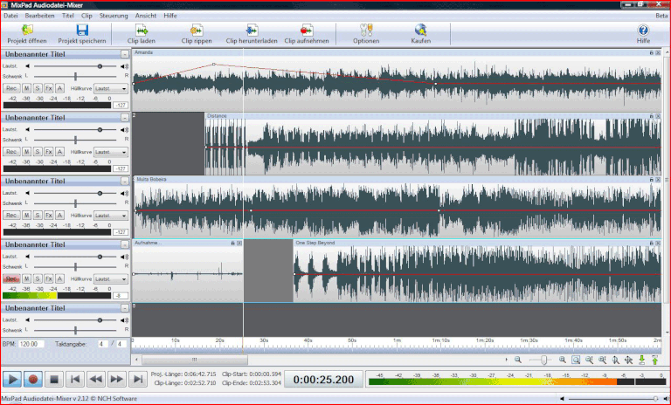Click the highlighted zoom-to-fit magnifier icon
The width and height of the screenshot is (671, 405).
pos(576,360)
